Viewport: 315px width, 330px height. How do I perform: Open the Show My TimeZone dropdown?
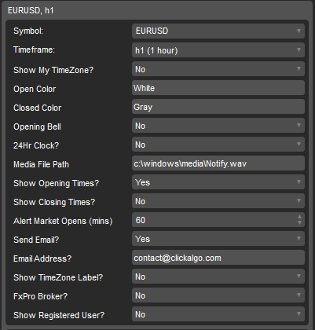(218, 68)
